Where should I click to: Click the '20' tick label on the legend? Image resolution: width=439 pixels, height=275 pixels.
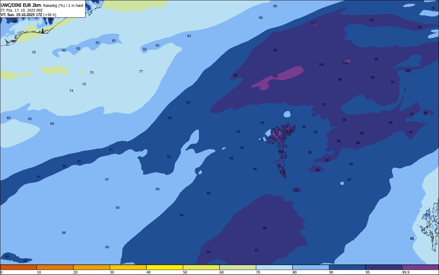[75, 272]
